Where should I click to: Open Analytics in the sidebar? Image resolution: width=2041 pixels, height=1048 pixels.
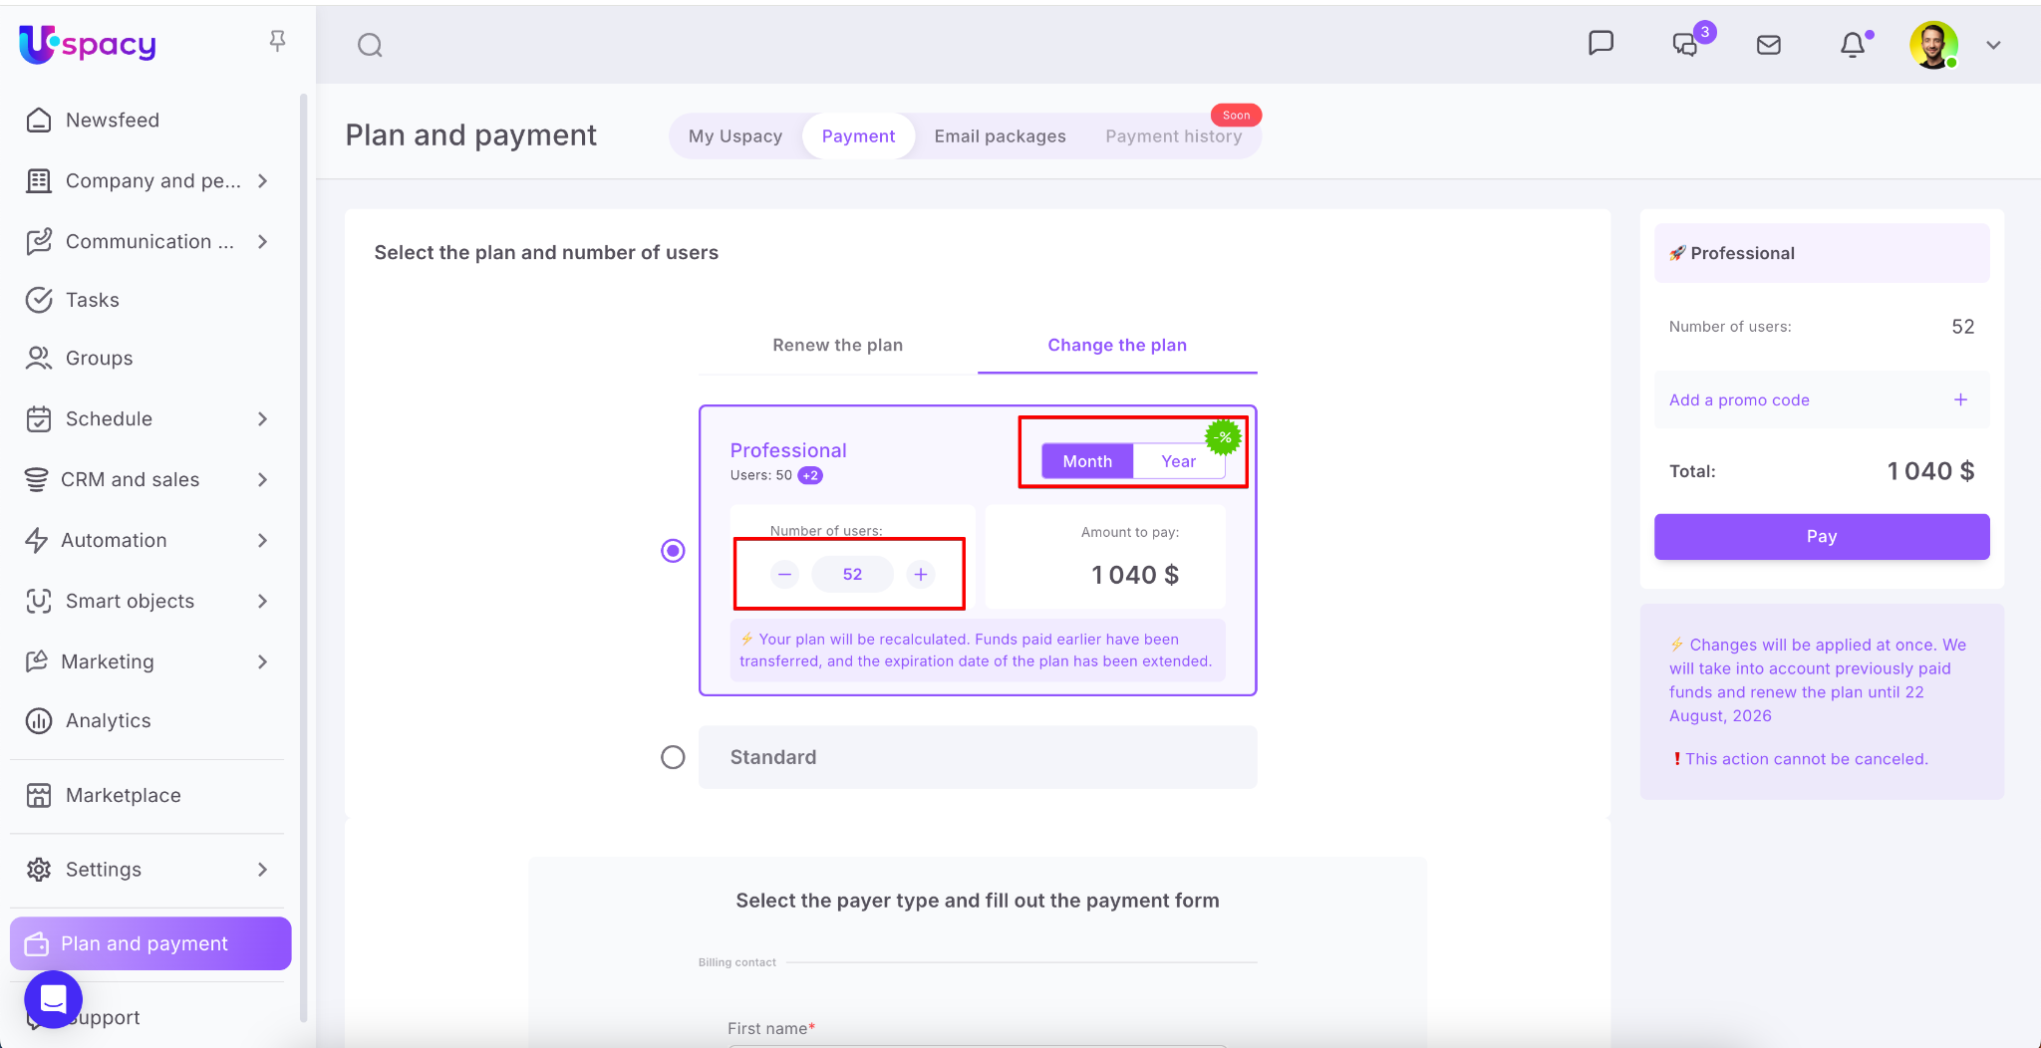108,720
